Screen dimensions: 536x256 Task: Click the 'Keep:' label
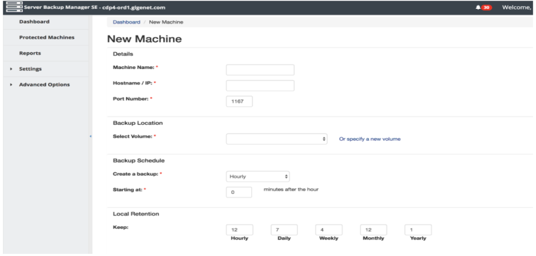(x=121, y=227)
